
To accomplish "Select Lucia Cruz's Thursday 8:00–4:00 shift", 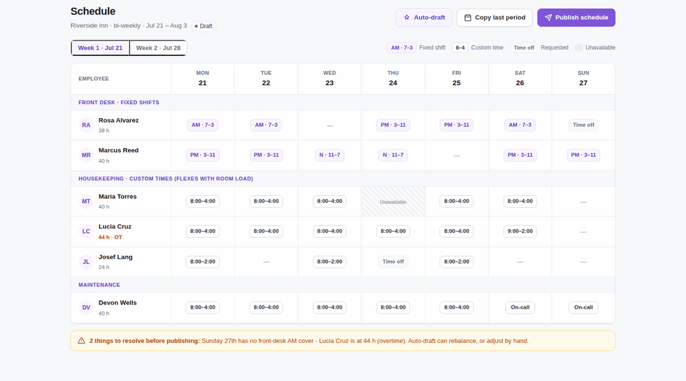I will click(x=393, y=231).
